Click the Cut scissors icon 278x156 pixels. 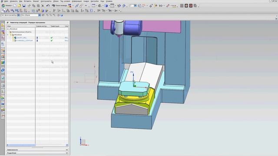(30, 6)
